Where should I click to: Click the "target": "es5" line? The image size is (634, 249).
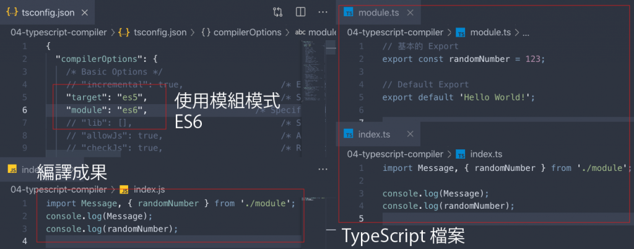point(106,97)
